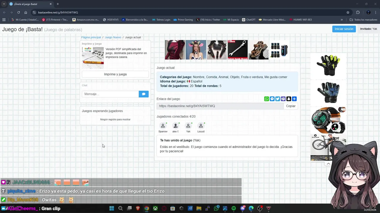Open Amazon.com.mx bookmark
380x213 pixels.
(x=86, y=20)
